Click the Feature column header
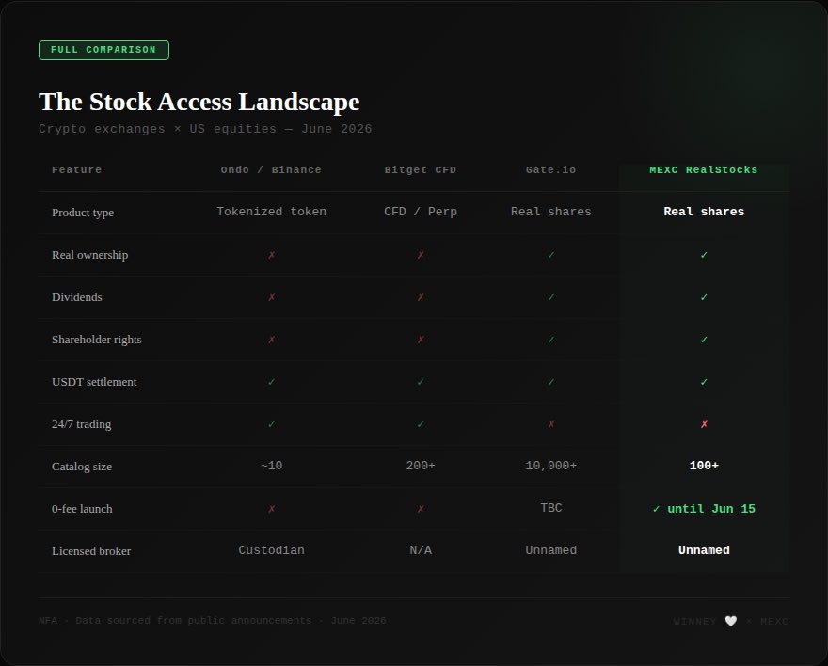828x666 pixels. tap(76, 170)
